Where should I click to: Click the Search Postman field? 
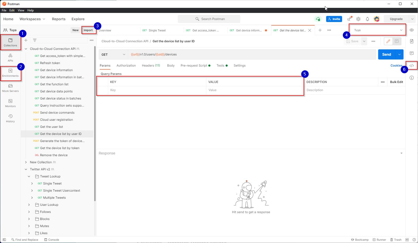point(209,19)
